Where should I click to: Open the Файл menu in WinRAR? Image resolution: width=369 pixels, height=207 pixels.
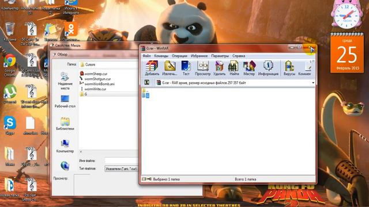tap(146, 56)
